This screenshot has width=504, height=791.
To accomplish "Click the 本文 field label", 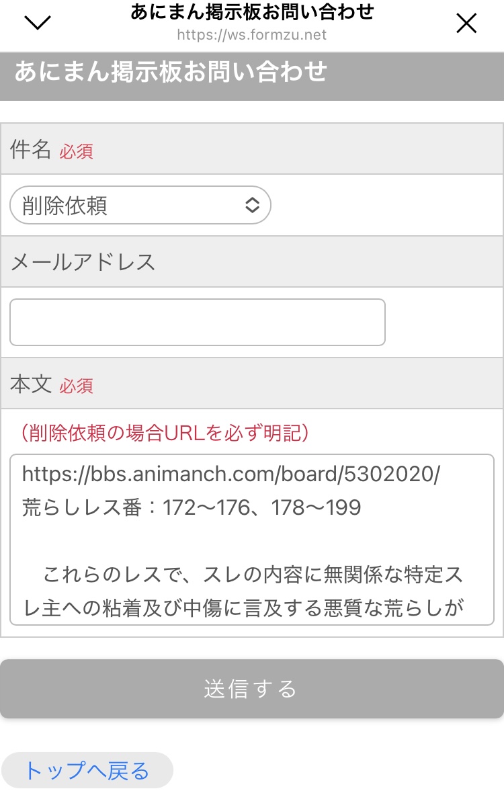I will [x=31, y=384].
